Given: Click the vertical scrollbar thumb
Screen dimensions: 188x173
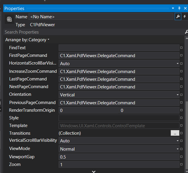Looking at the screenshot, I should (187, 136).
